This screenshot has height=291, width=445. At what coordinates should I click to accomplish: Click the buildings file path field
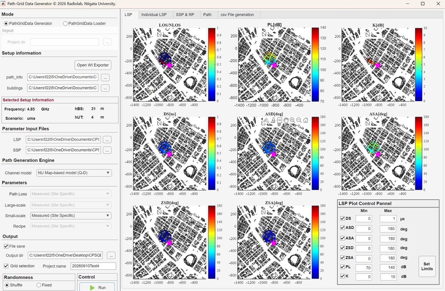click(63, 88)
